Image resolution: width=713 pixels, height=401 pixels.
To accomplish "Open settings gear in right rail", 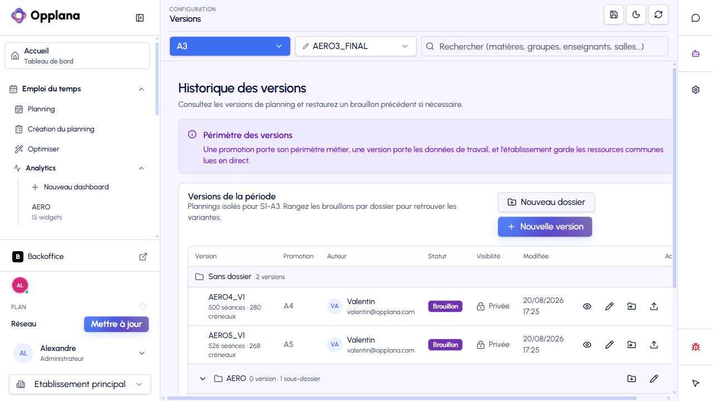I will click(x=696, y=89).
